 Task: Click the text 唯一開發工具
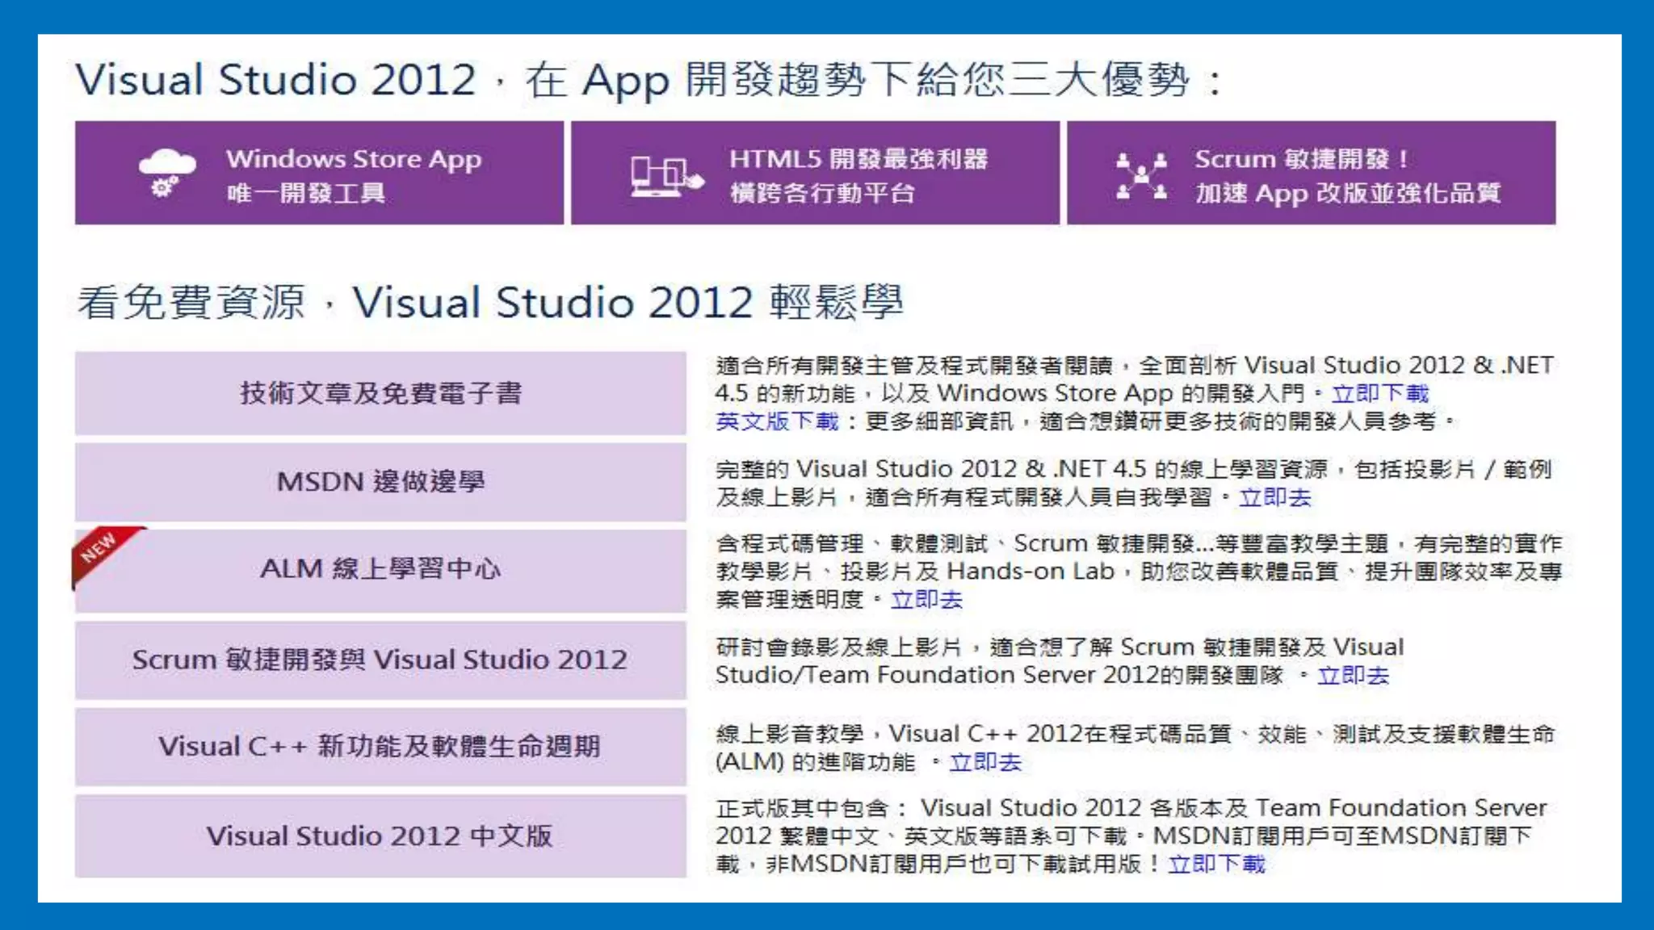tap(306, 194)
